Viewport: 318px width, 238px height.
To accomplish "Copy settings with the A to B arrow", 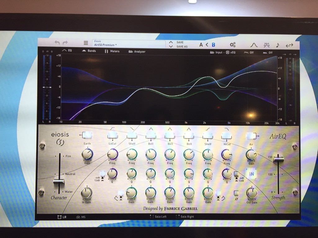I will [x=207, y=45].
